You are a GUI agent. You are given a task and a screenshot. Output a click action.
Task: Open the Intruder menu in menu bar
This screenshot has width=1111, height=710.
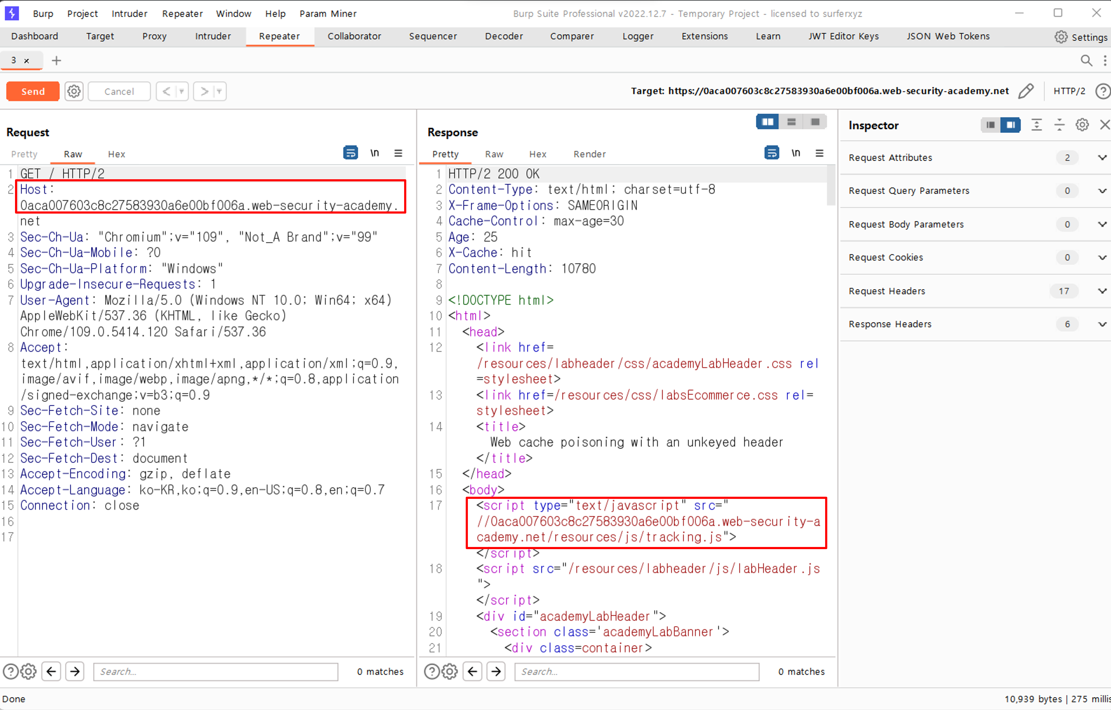point(129,14)
